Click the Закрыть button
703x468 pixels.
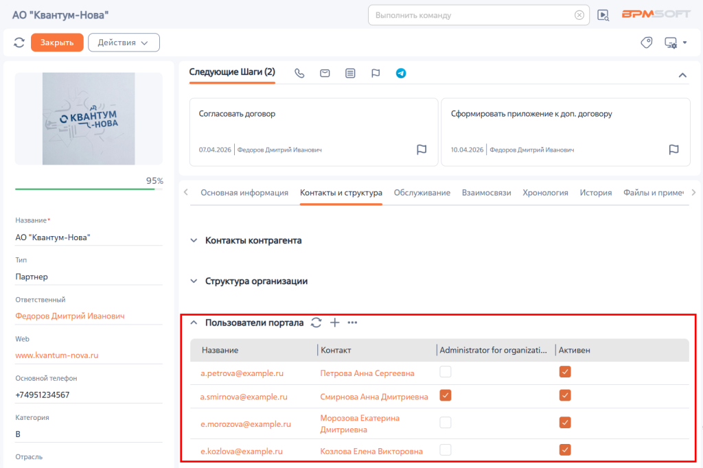pos(57,43)
